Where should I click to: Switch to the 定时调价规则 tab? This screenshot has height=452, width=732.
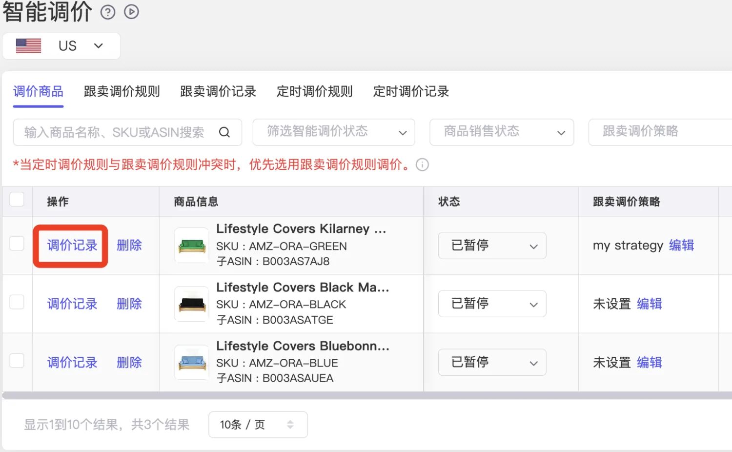tap(315, 92)
